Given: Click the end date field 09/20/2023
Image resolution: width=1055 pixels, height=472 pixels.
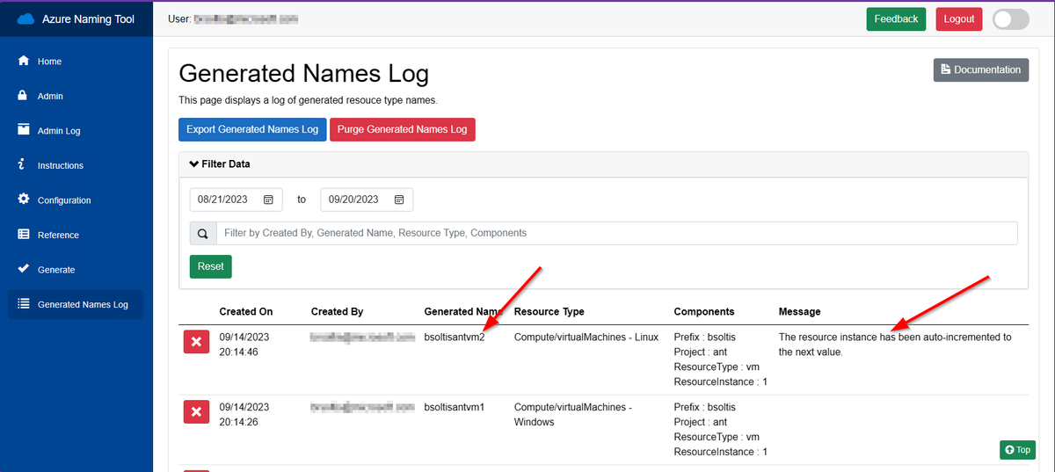Looking at the screenshot, I should pyautogui.click(x=367, y=200).
